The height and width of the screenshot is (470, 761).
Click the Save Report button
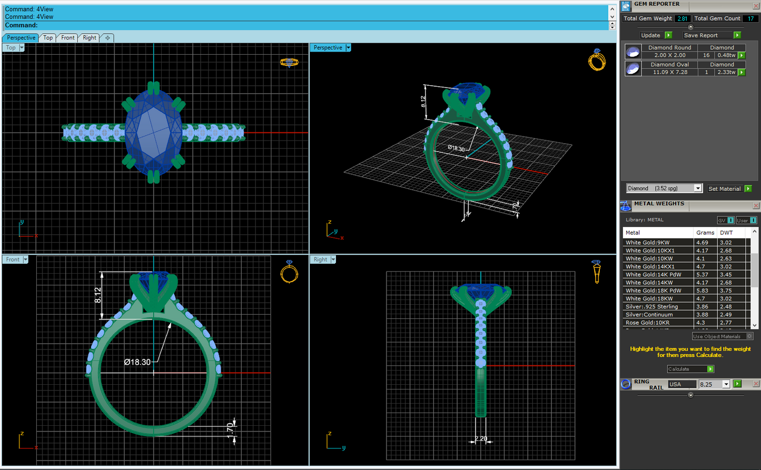[711, 35]
